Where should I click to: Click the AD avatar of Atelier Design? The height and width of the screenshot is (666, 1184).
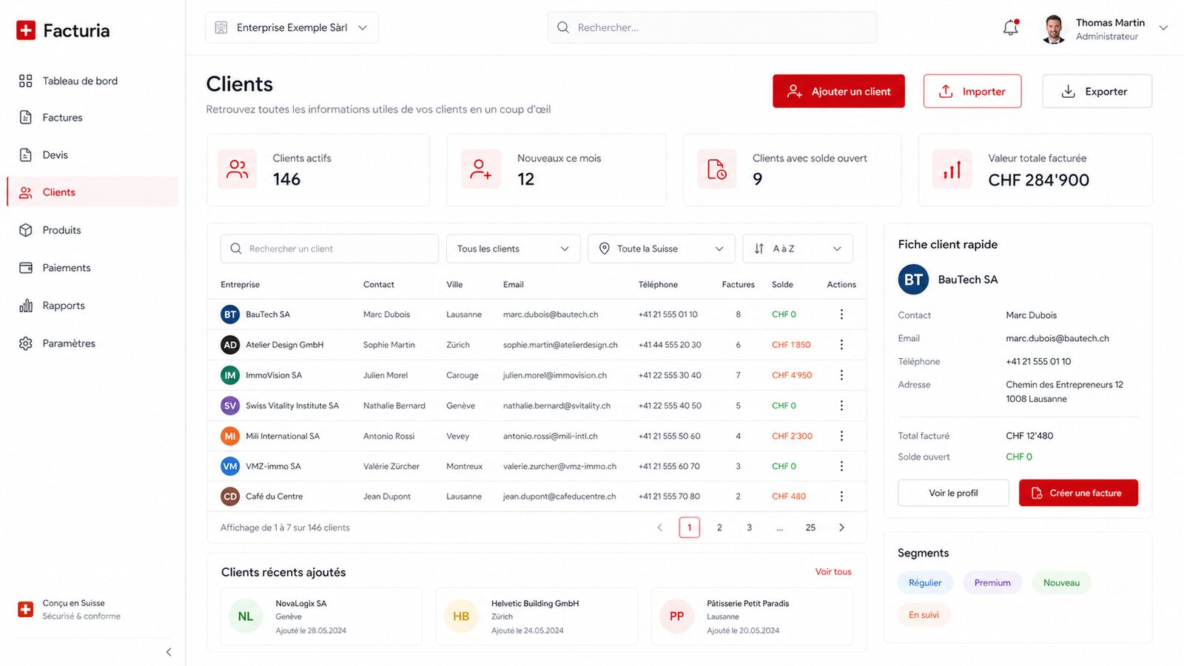[x=230, y=345]
